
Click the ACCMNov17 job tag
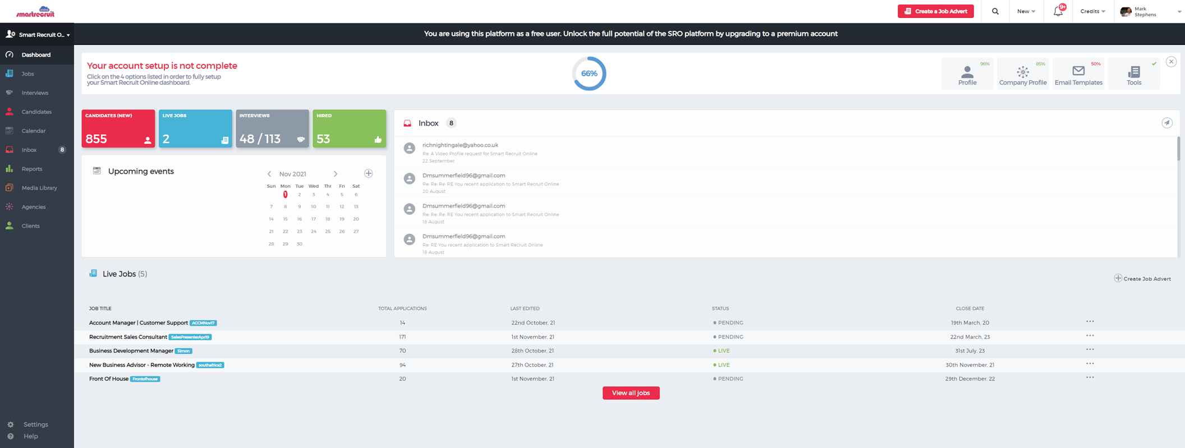click(203, 323)
